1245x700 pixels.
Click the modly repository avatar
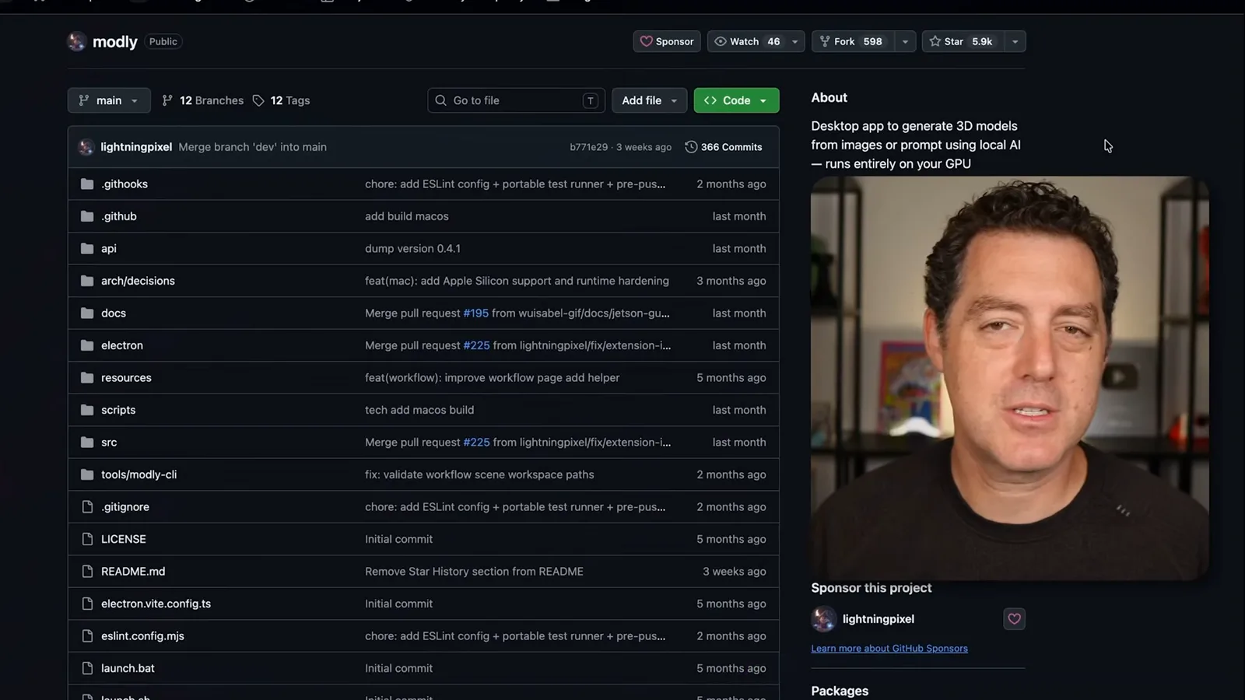click(x=76, y=41)
